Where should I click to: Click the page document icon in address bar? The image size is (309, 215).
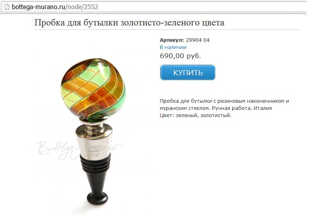[x=7, y=7]
